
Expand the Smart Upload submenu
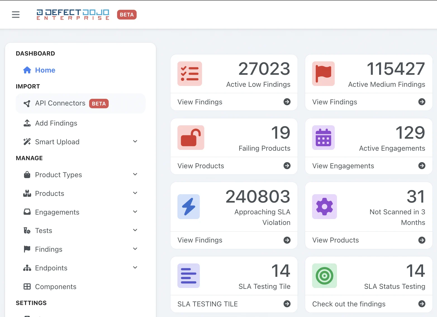click(135, 141)
